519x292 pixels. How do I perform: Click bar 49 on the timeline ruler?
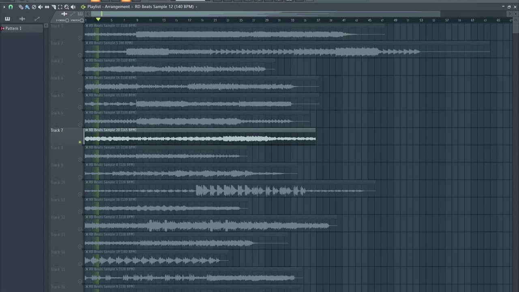point(395,20)
